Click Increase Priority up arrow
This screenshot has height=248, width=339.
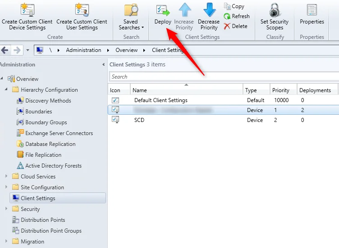pyautogui.click(x=185, y=10)
